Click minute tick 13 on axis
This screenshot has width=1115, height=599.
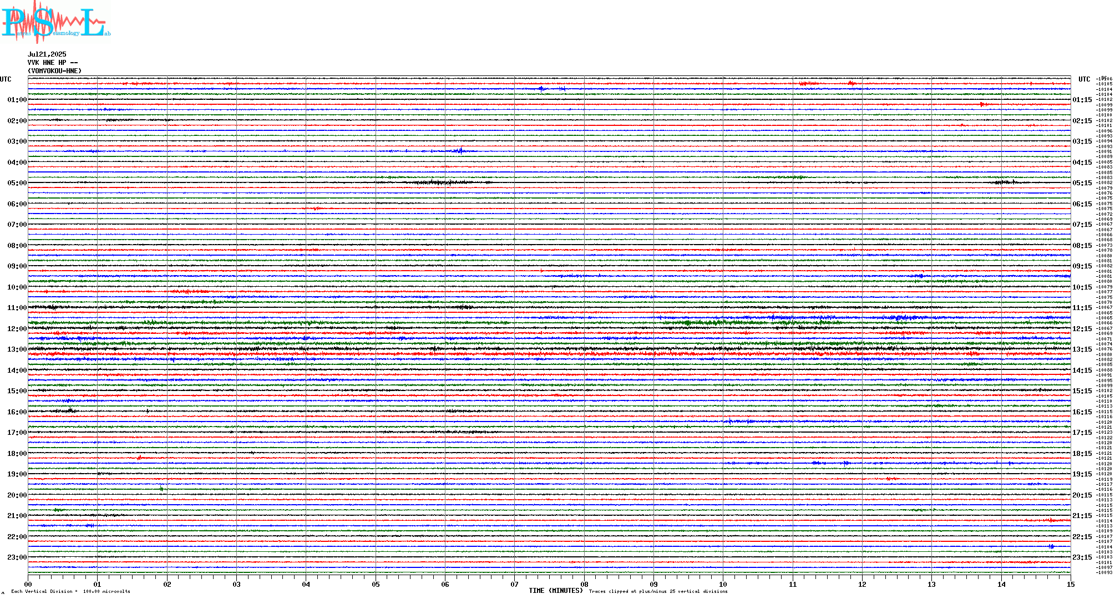pyautogui.click(x=932, y=584)
